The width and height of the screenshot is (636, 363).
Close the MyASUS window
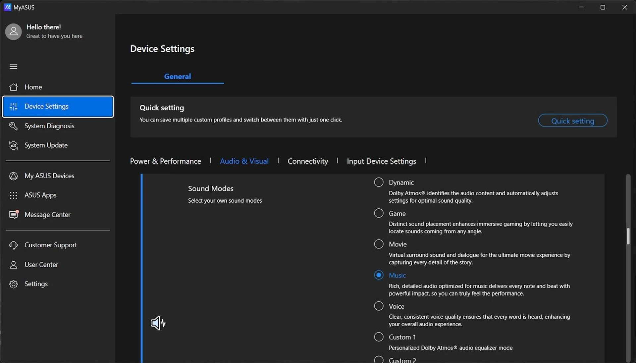624,7
